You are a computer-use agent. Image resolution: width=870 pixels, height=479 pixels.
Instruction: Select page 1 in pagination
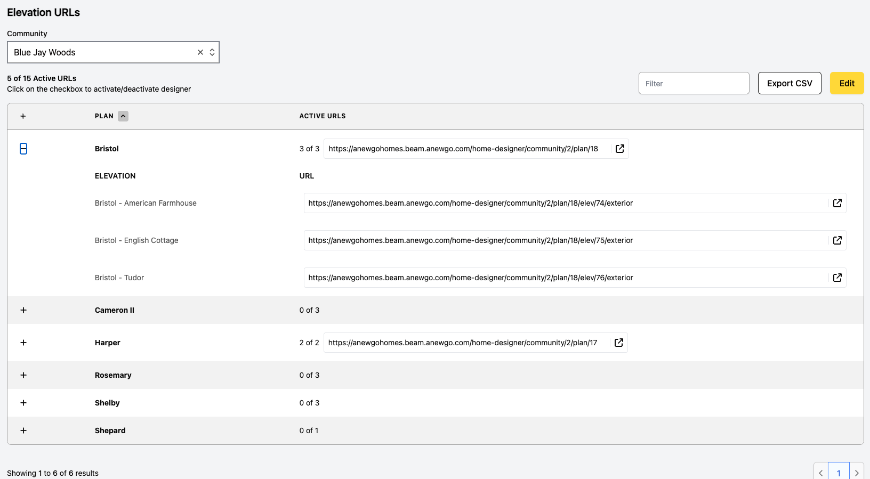[839, 473]
